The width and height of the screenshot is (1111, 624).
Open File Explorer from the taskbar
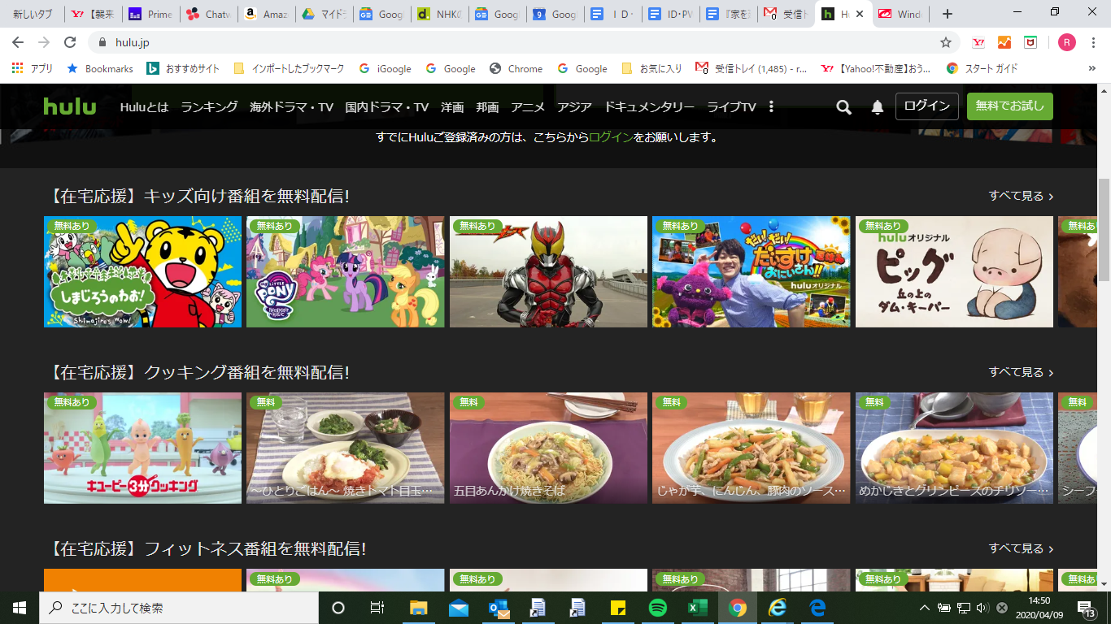click(x=419, y=608)
